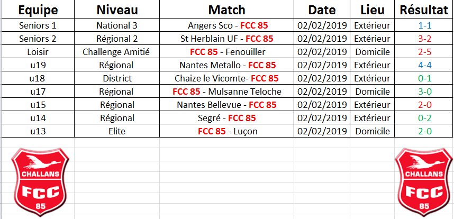
Task: Click the left Challans FCC 85 logo
Action: pyautogui.click(x=40, y=182)
